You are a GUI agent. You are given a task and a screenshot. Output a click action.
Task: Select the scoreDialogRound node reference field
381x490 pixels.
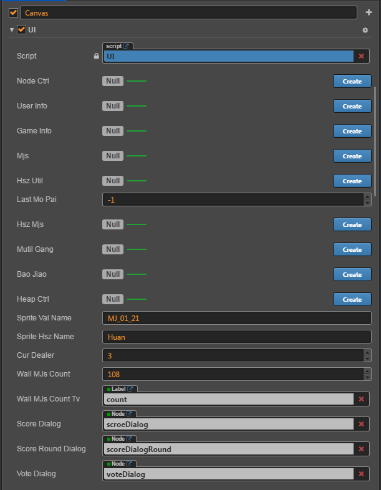229,449
